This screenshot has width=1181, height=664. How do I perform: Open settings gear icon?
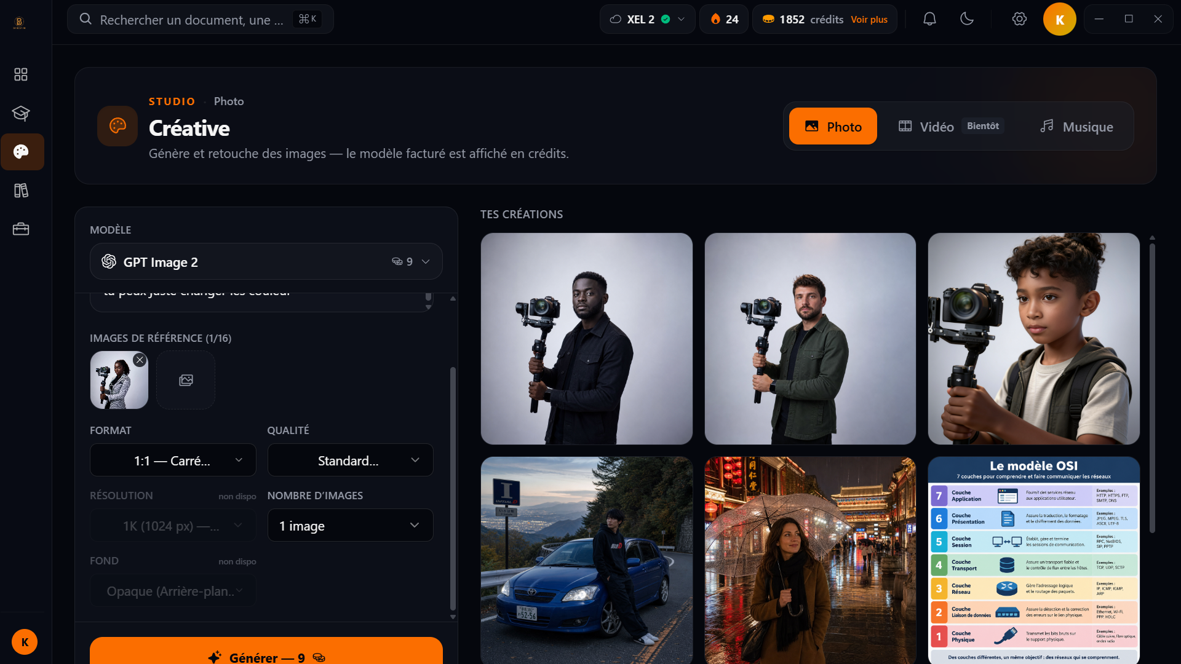pyautogui.click(x=1019, y=19)
